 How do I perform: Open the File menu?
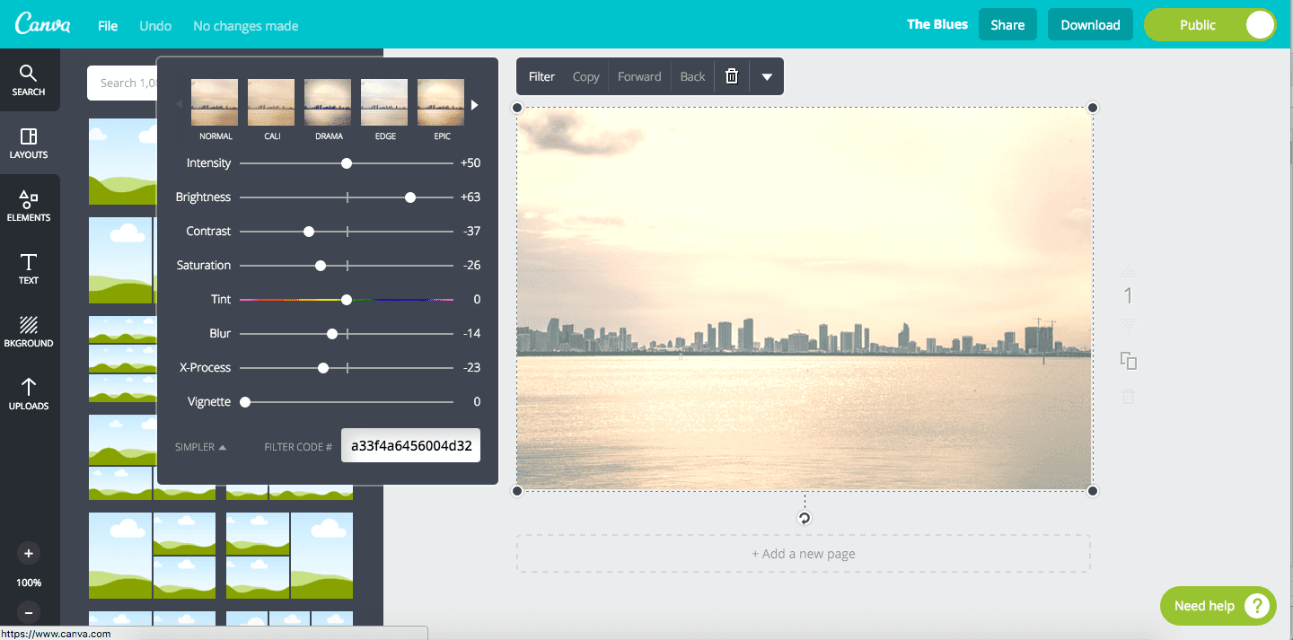107,25
